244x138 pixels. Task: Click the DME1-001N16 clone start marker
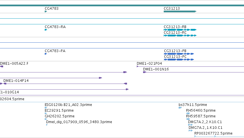pyautogui.click(x=145, y=72)
